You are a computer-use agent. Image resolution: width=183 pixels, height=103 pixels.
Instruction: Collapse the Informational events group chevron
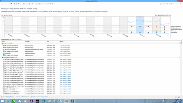(179, 58)
